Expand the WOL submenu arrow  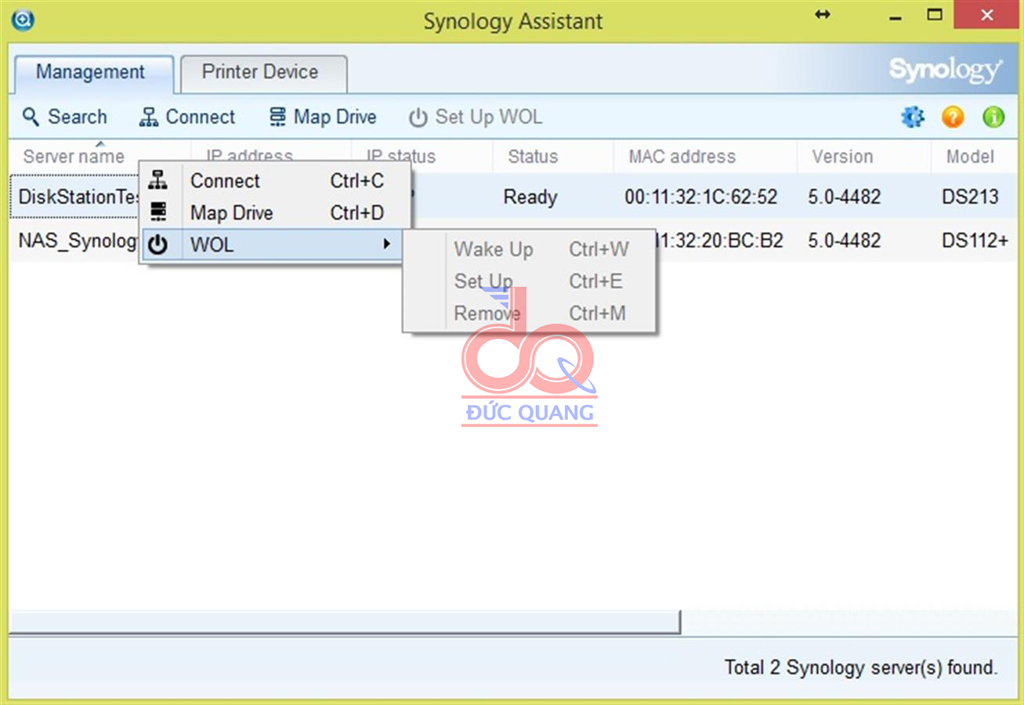coord(386,244)
